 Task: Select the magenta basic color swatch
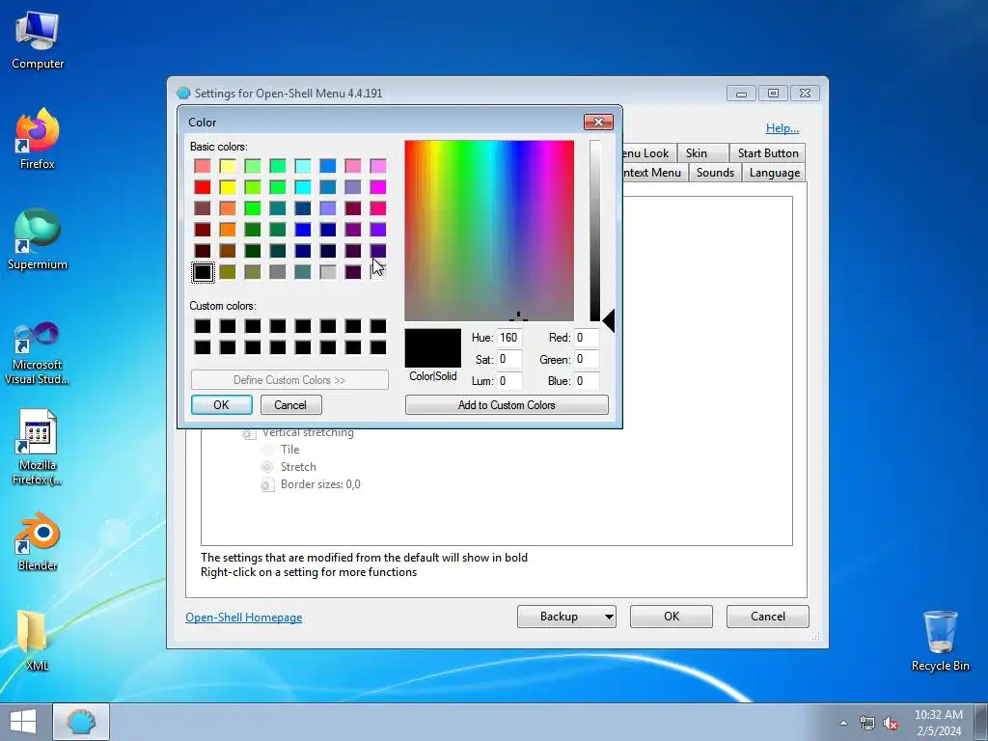tap(378, 187)
